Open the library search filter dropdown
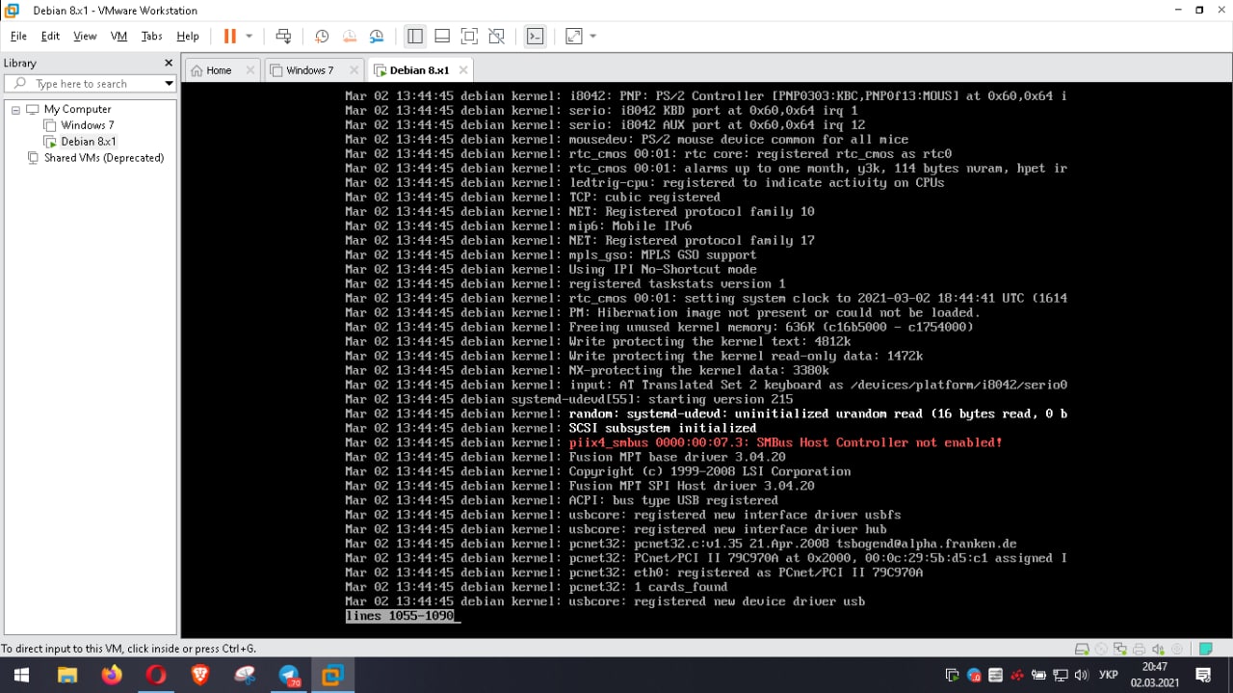 click(169, 84)
